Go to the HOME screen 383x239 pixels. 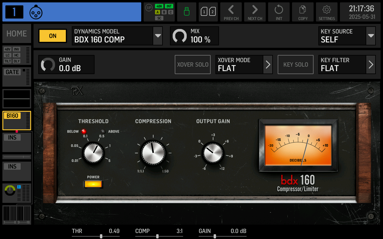click(16, 33)
